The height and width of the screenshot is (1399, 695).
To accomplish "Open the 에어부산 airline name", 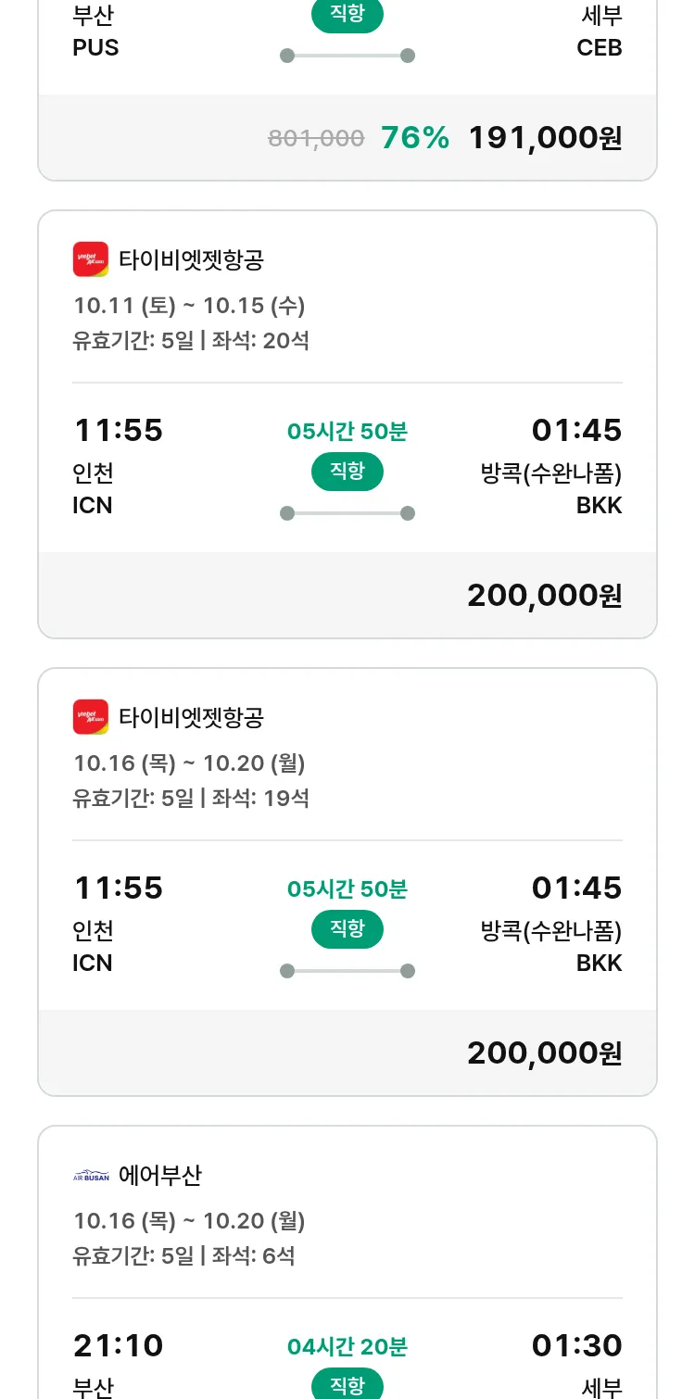I will point(160,1176).
